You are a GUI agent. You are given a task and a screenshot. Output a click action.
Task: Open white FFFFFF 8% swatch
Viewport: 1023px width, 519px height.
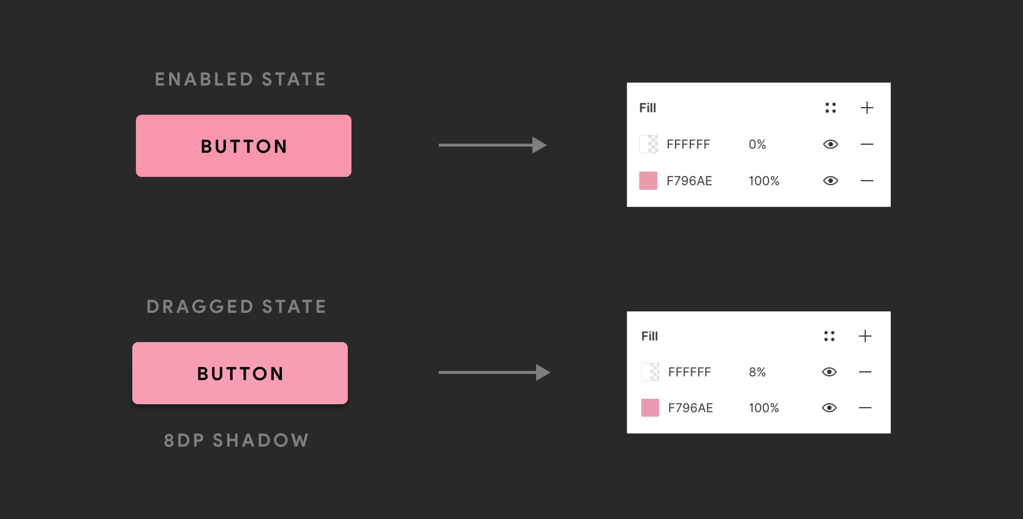[650, 372]
